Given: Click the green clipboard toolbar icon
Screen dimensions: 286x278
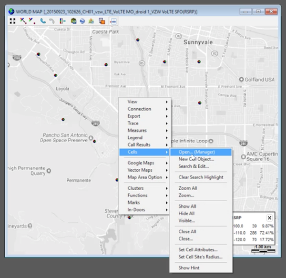Looking at the screenshot, I should point(73,21).
